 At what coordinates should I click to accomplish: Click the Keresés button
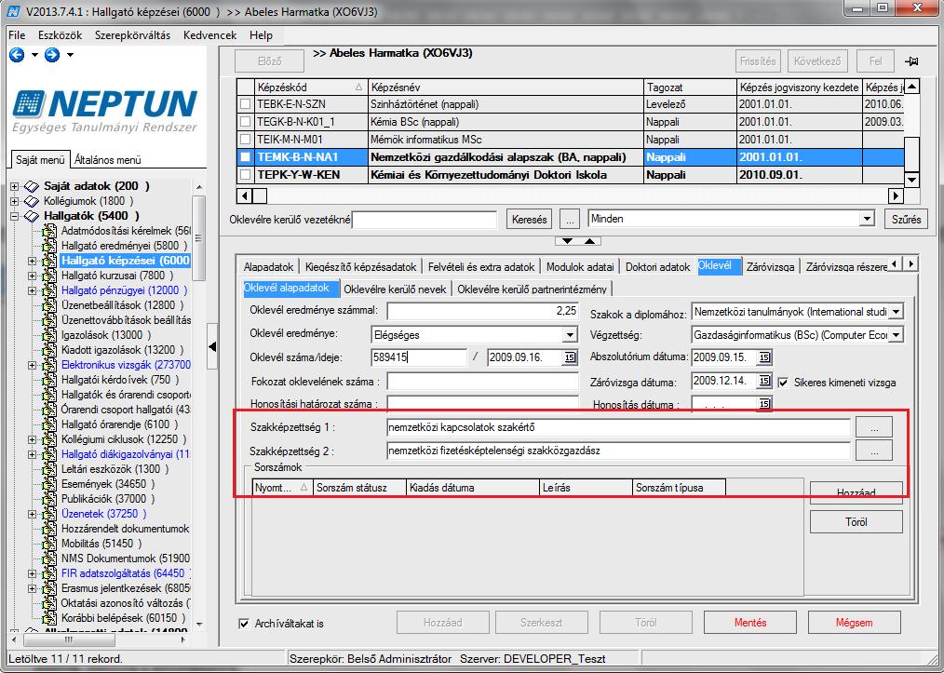[x=529, y=219]
